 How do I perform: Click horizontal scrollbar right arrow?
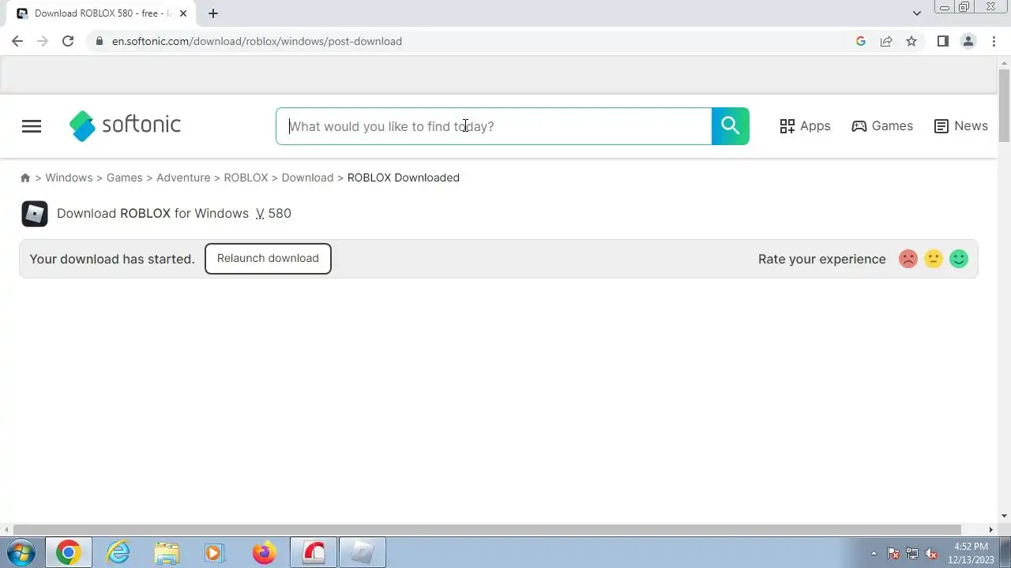pos(991,530)
